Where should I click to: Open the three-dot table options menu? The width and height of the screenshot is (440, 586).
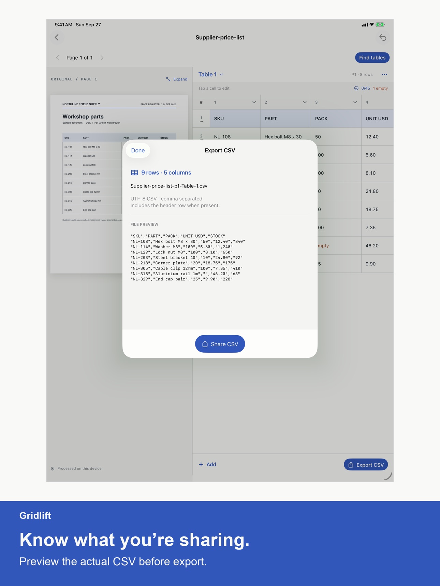pyautogui.click(x=384, y=75)
